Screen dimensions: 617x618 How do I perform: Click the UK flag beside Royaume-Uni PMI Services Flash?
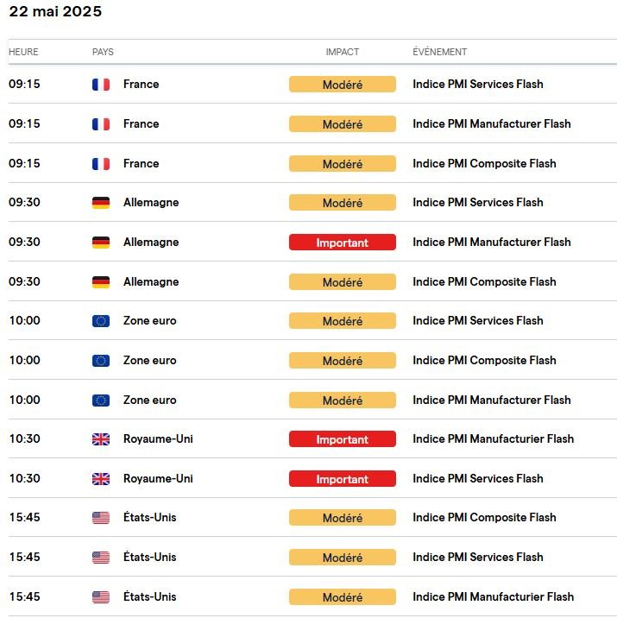(101, 479)
